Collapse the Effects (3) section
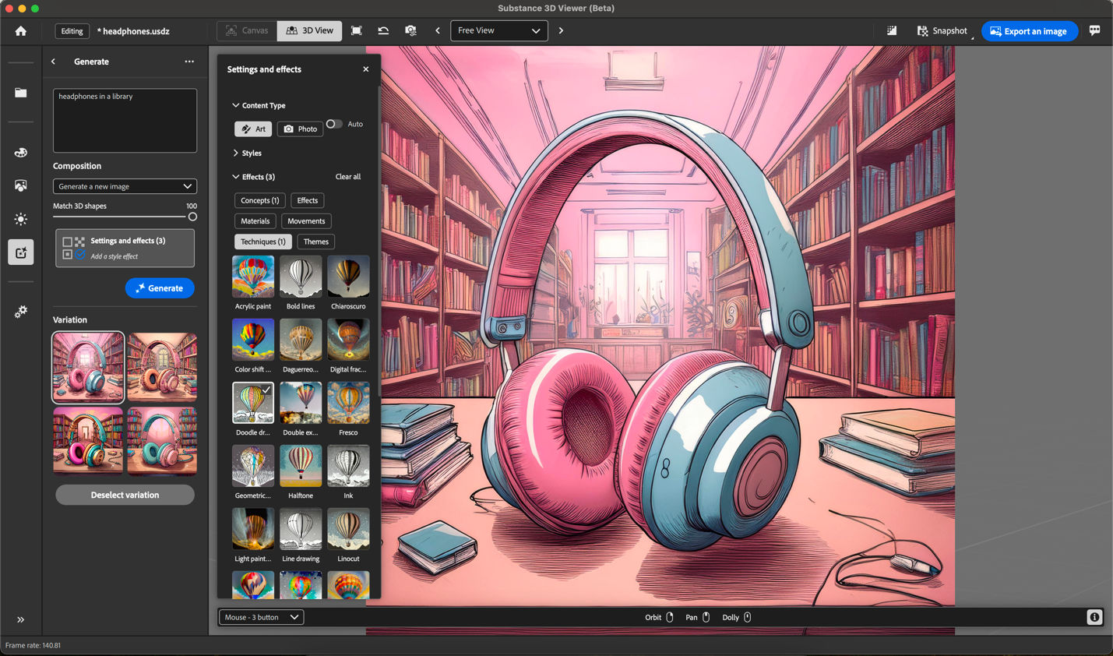 click(x=253, y=177)
